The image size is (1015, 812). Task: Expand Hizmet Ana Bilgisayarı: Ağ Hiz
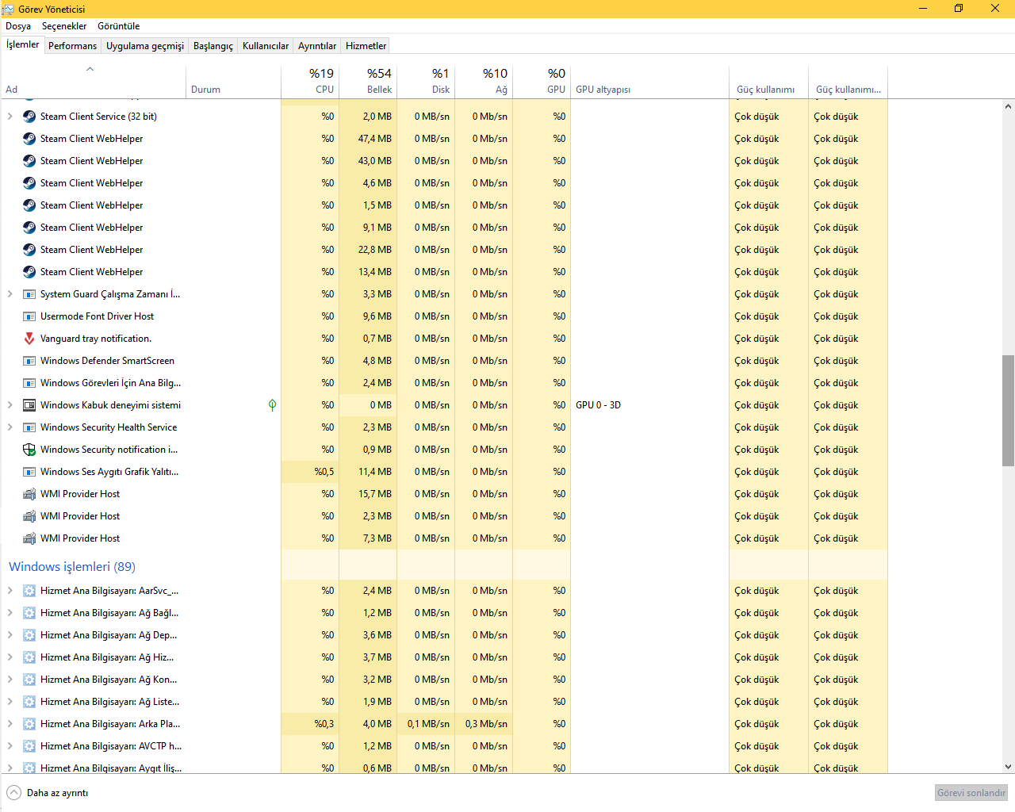(10, 657)
